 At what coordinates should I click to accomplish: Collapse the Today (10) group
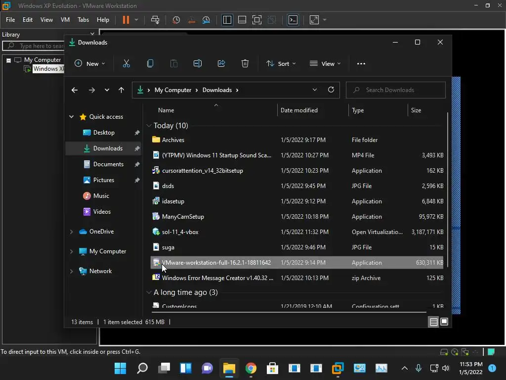pyautogui.click(x=149, y=126)
